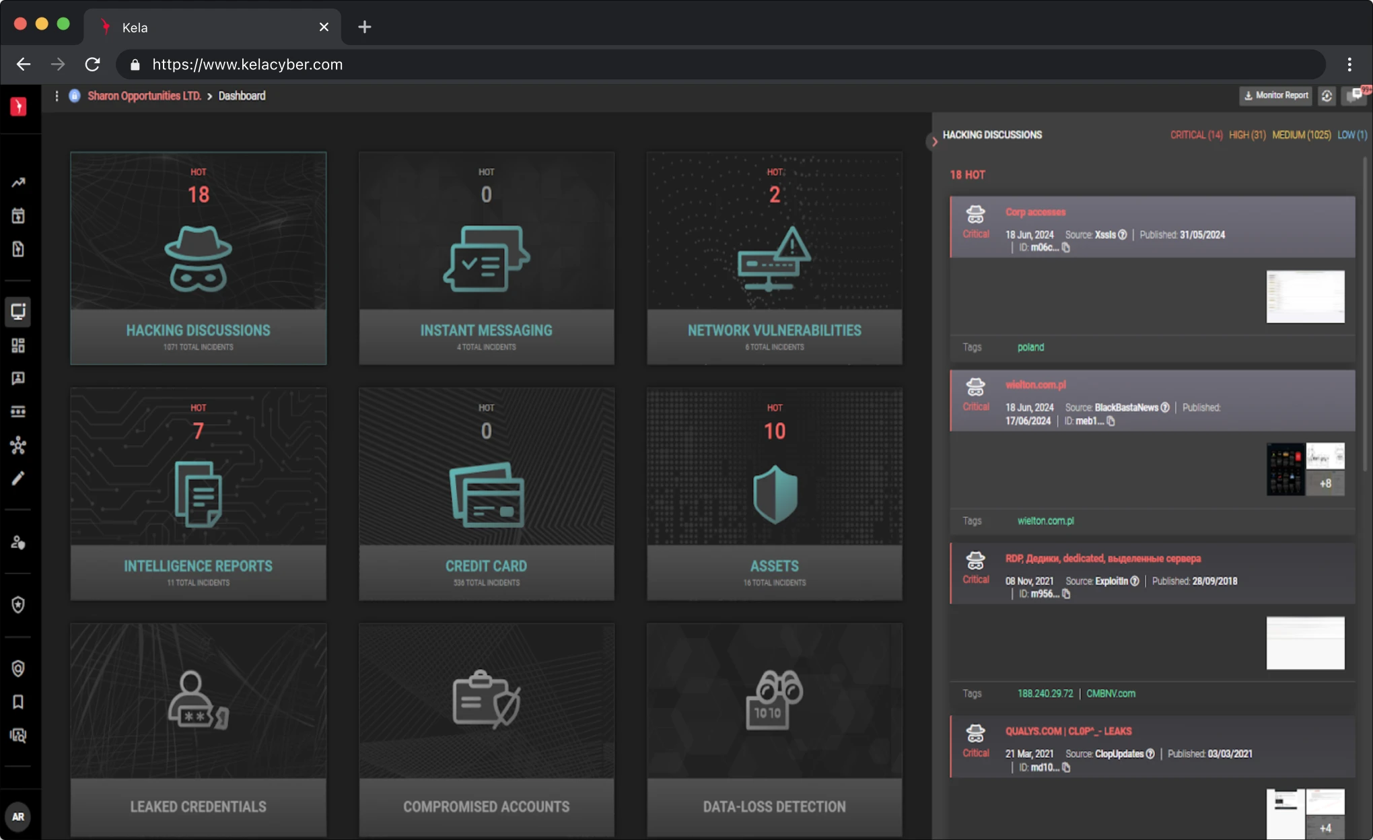Screen dimensions: 1373x840
Task: Copy the ID m06c... with copy icon
Action: (x=1065, y=248)
